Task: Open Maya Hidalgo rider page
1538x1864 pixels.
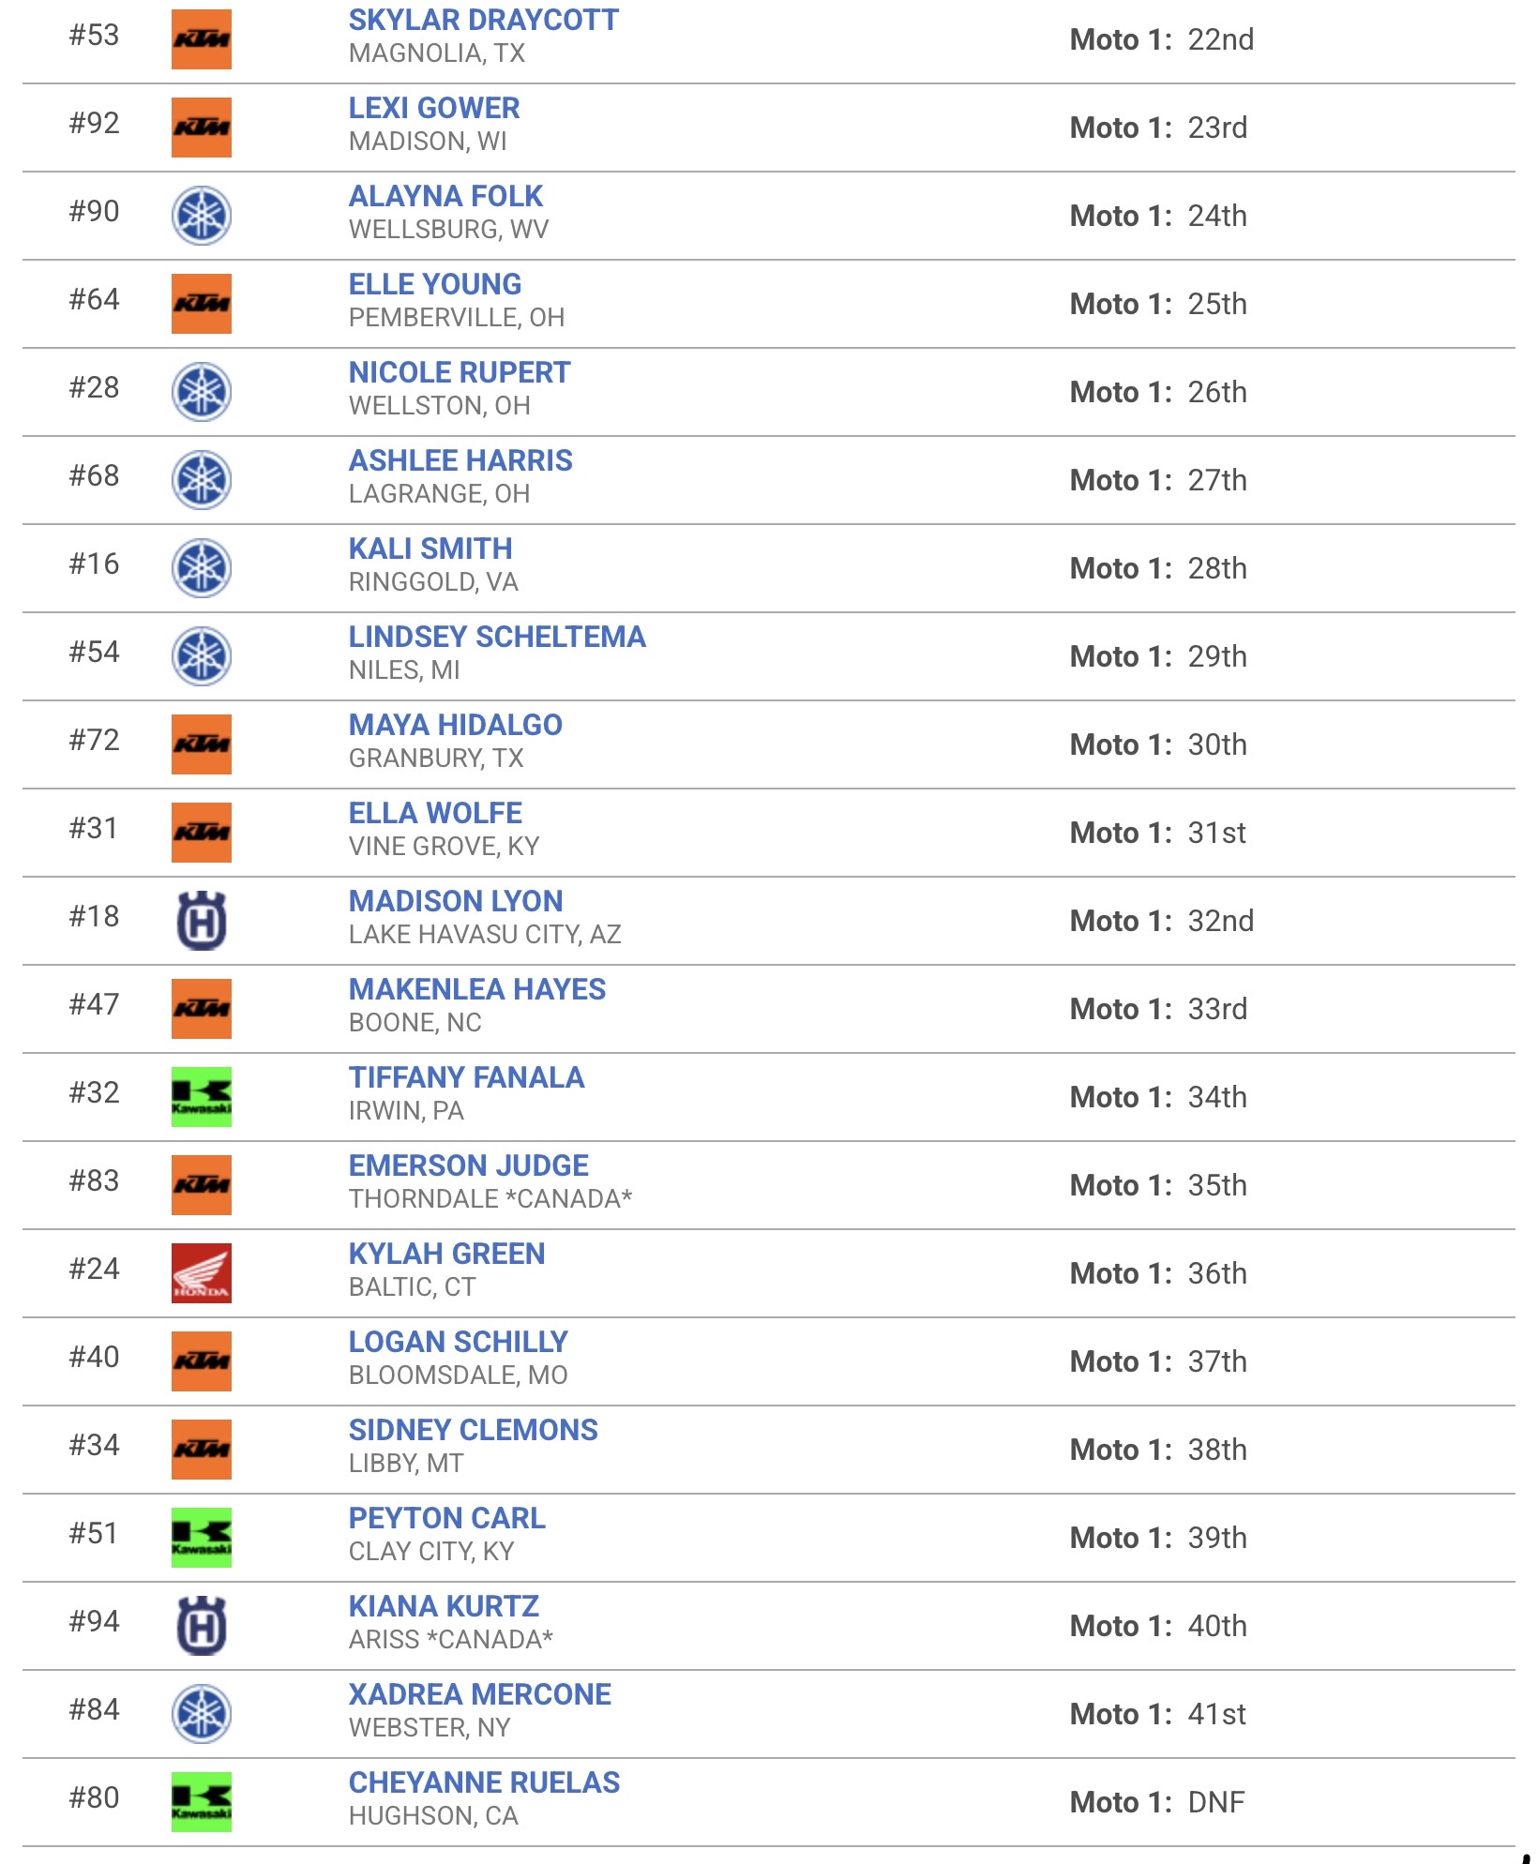Action: 456,725
